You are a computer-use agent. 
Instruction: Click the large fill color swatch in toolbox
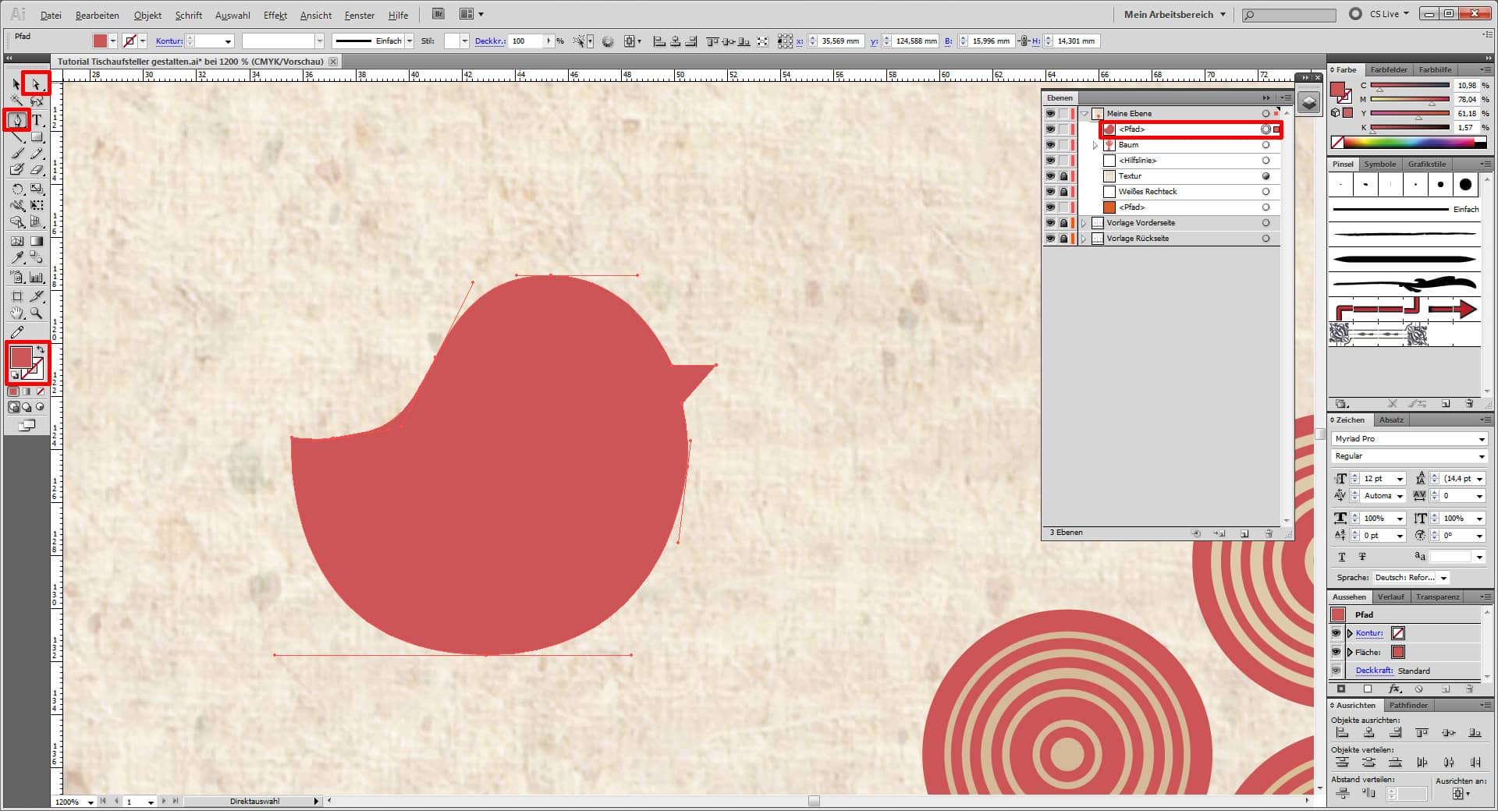click(x=21, y=357)
